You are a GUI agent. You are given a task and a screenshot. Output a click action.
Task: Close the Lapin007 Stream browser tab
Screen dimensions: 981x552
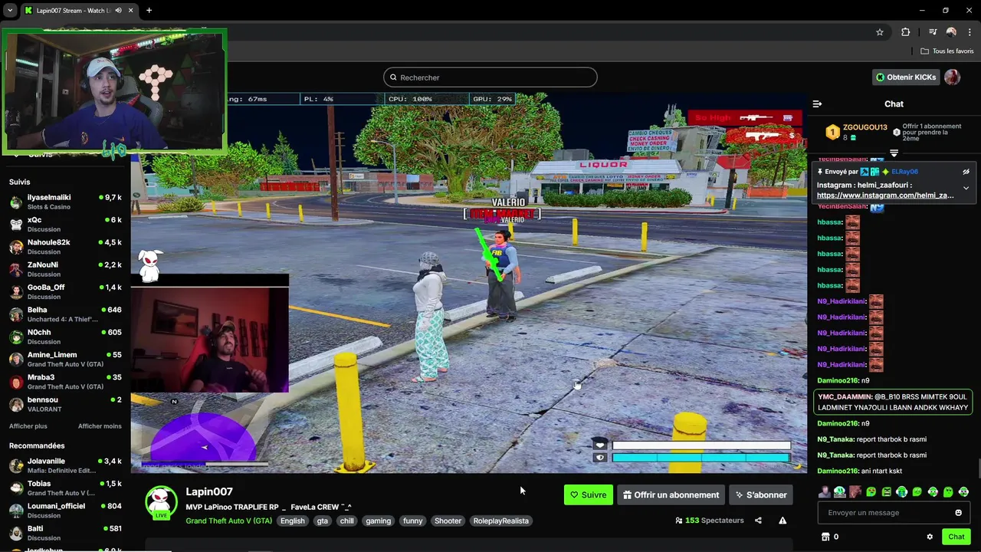(130, 11)
